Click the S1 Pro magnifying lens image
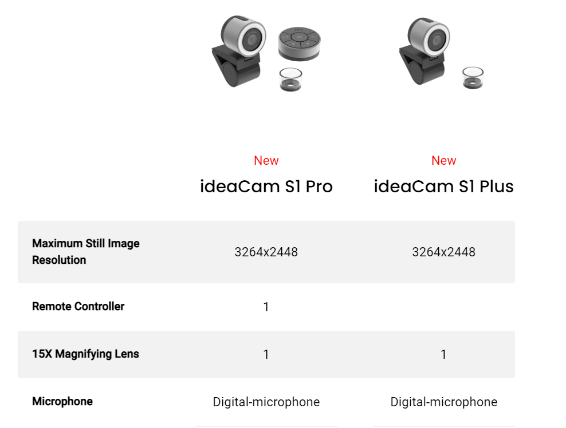Image resolution: width=566 pixels, height=428 pixels. 290,80
